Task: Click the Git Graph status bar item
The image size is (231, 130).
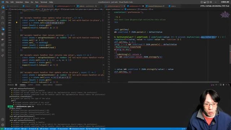Action: coord(53,129)
